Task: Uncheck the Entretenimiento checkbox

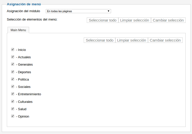Action: point(13,94)
